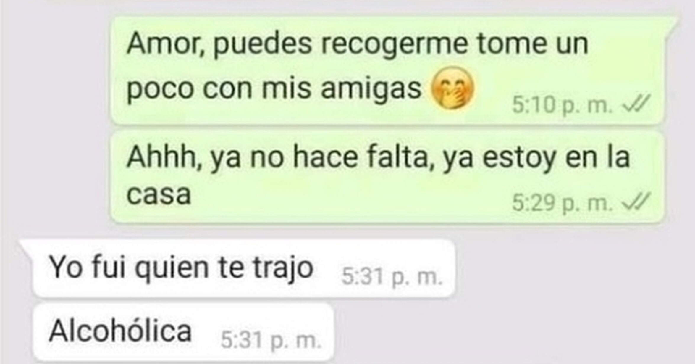Click 5:31 p. m. timestamp beside "trajo"
695x364 pixels.
coord(392,277)
